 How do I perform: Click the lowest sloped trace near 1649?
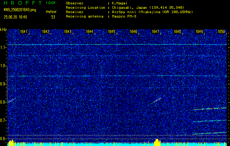[x=210, y=133]
